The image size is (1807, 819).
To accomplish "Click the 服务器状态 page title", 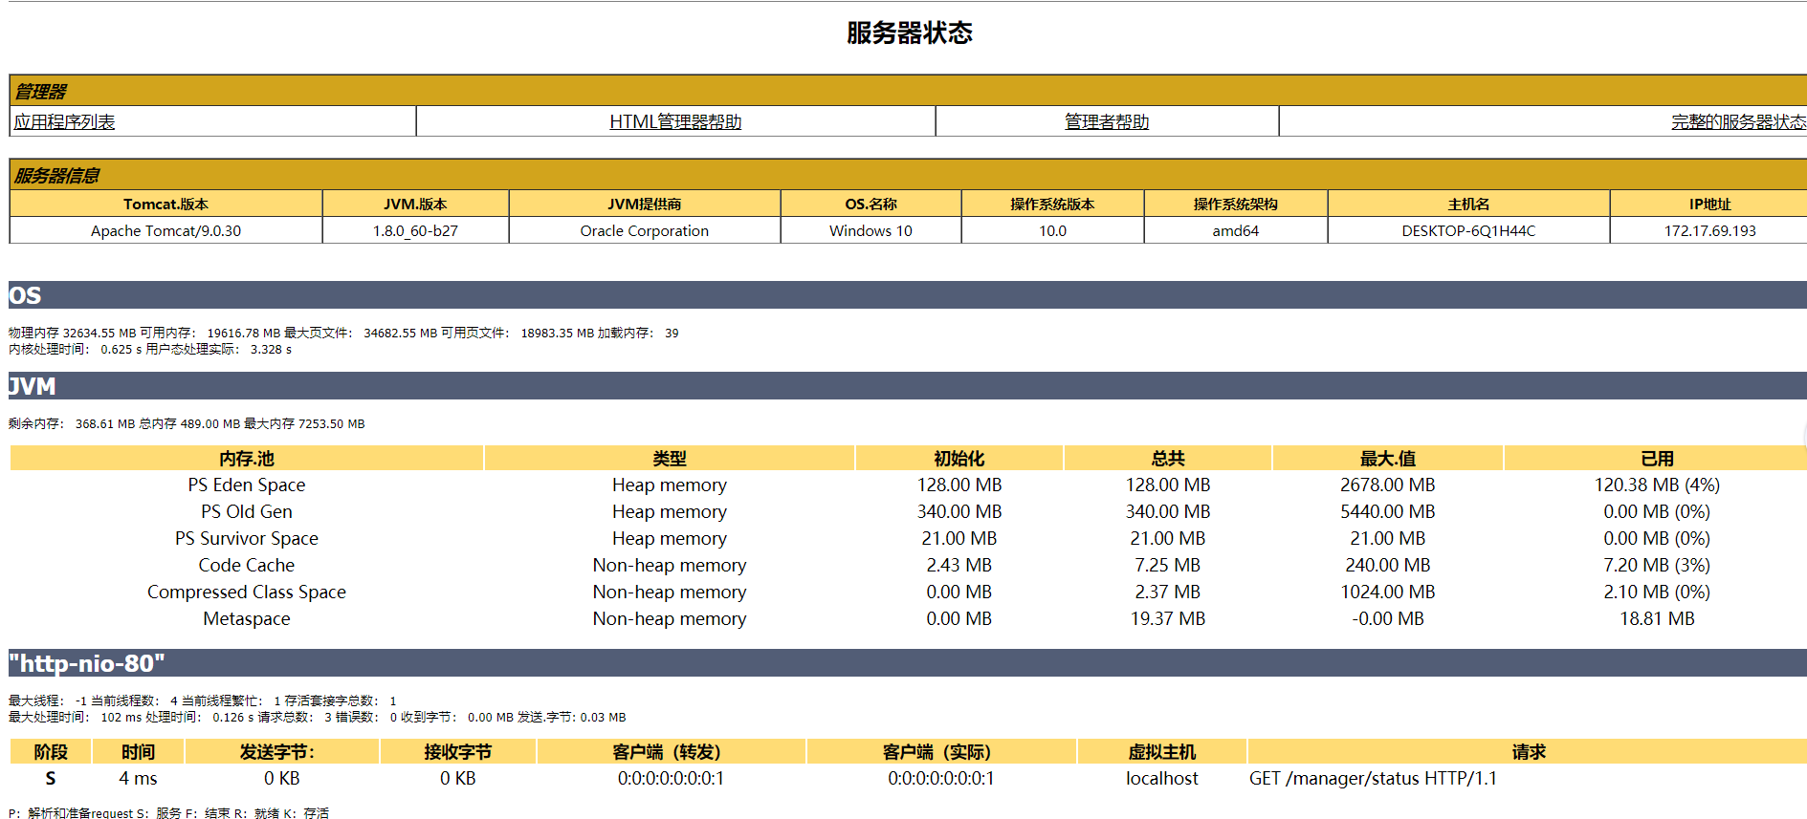I will point(909,32).
